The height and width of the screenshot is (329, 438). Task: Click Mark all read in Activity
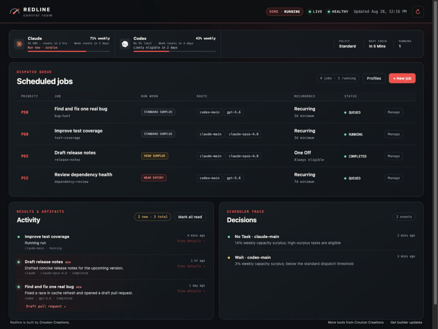click(x=190, y=217)
